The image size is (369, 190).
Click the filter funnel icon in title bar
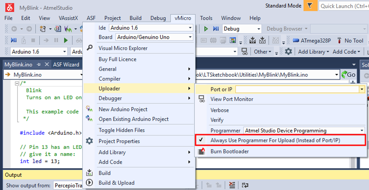(x=310, y=6)
